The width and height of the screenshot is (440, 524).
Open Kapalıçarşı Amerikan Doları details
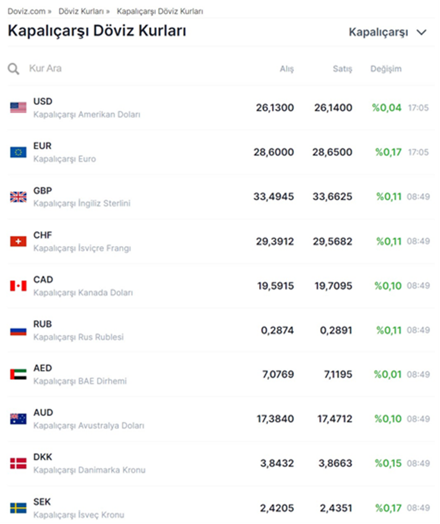[x=87, y=114]
